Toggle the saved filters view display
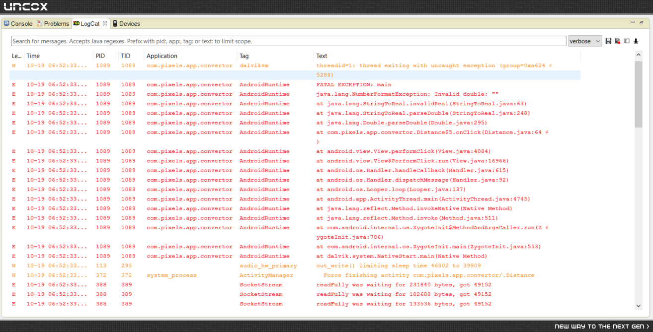 click(627, 41)
